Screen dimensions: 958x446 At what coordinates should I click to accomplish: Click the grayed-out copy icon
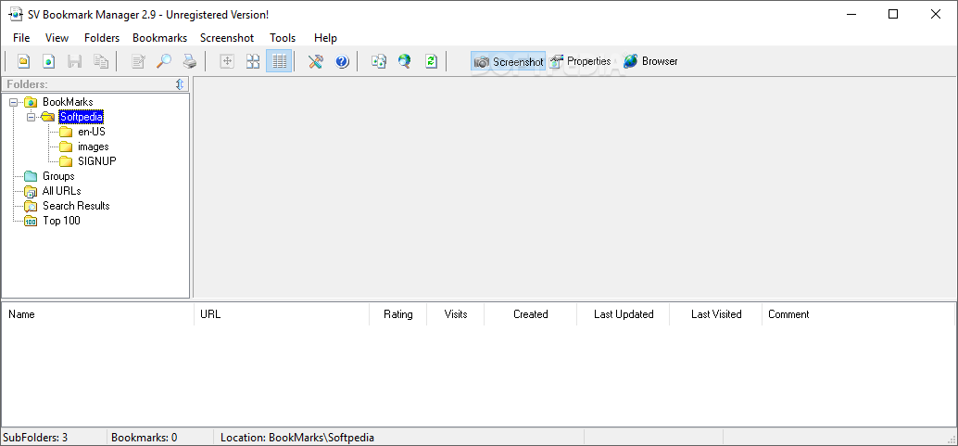click(100, 61)
